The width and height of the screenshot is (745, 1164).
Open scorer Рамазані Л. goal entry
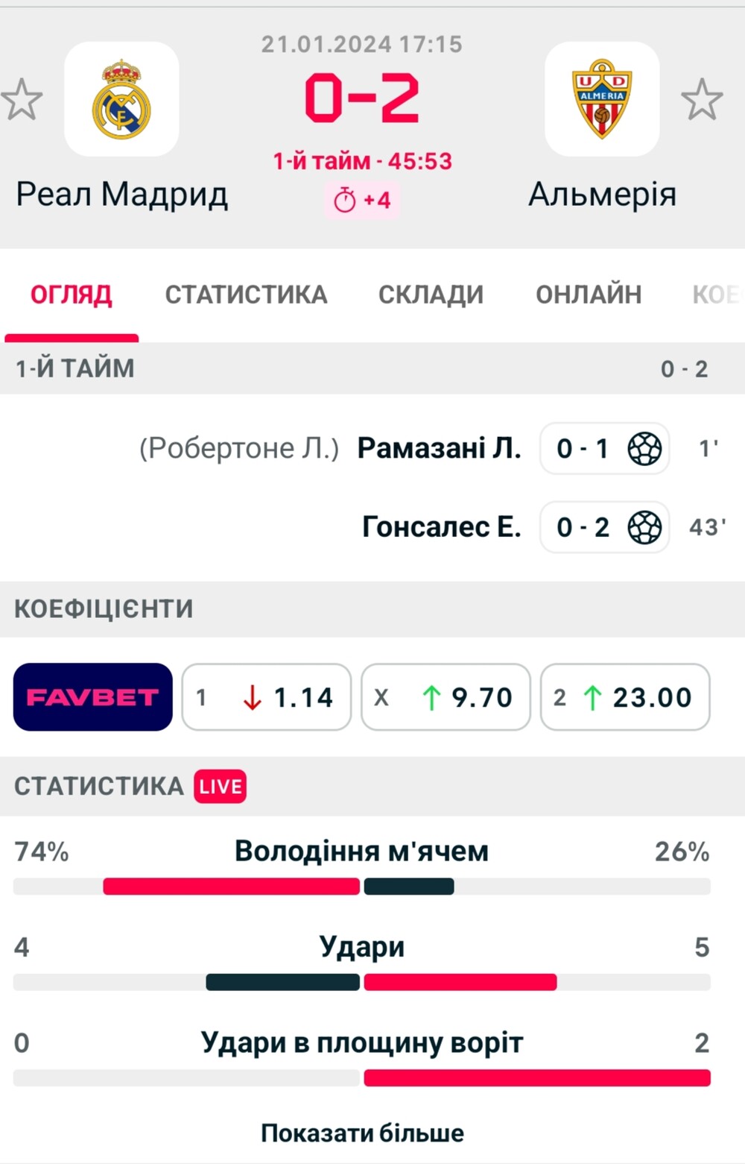pyautogui.click(x=440, y=448)
